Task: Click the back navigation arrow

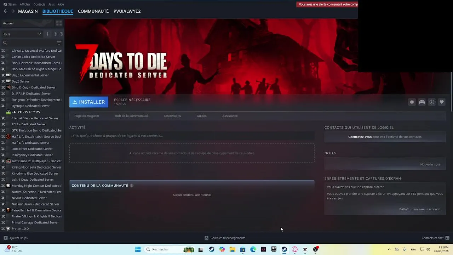Action: pos(5,11)
